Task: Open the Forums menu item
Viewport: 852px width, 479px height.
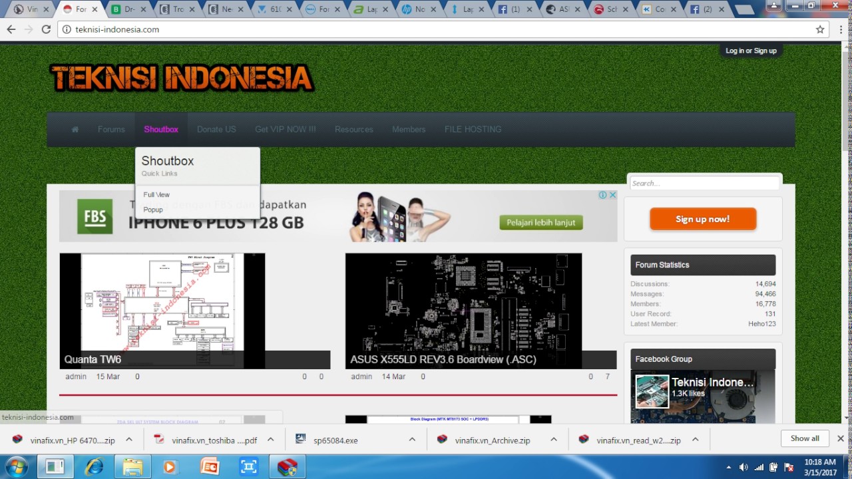Action: 111,129
